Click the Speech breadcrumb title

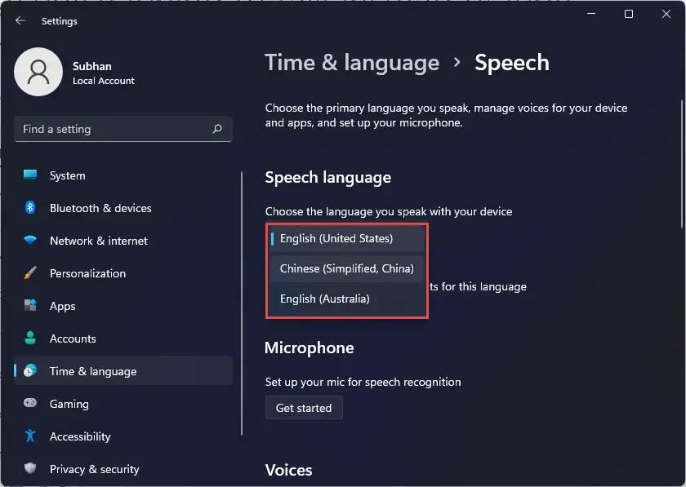point(512,63)
